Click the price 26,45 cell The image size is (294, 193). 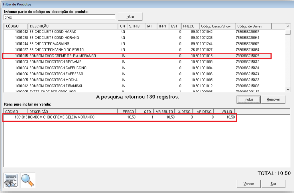pos(195,50)
